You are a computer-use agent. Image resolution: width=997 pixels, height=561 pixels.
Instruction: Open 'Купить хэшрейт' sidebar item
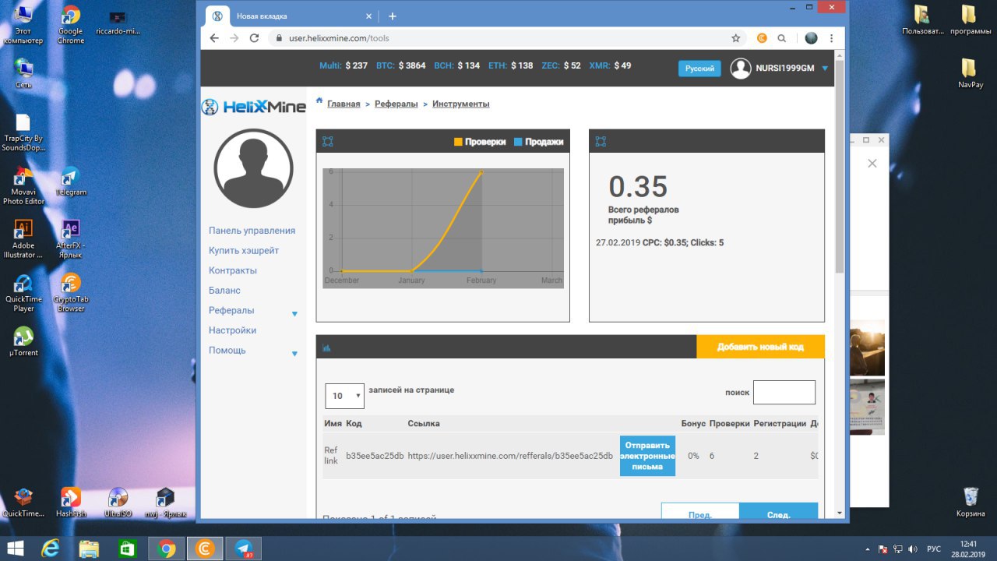244,251
